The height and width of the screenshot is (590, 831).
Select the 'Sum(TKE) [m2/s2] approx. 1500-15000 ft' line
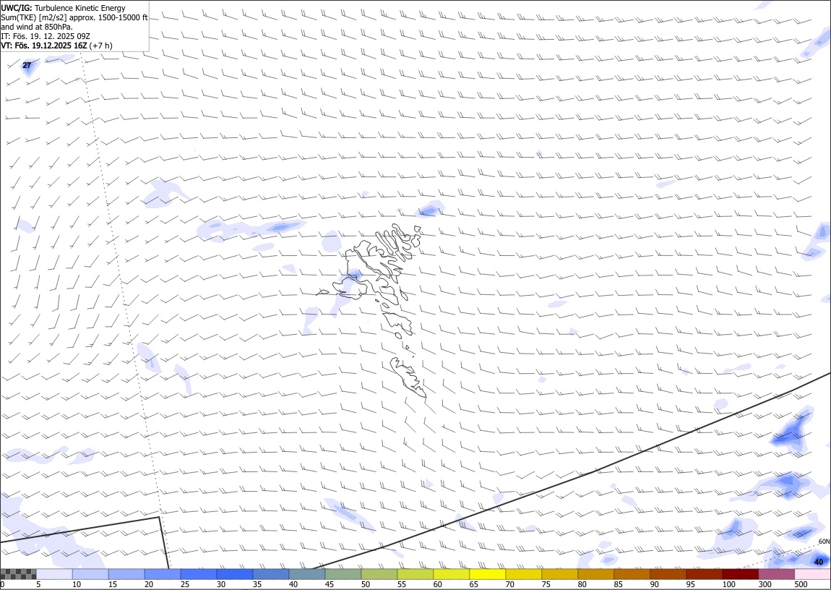point(74,17)
